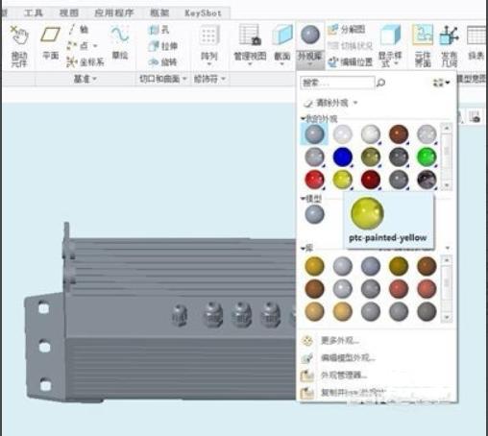Click the Pattern (阵列) icon
This screenshot has height=436, width=488.
208,36
